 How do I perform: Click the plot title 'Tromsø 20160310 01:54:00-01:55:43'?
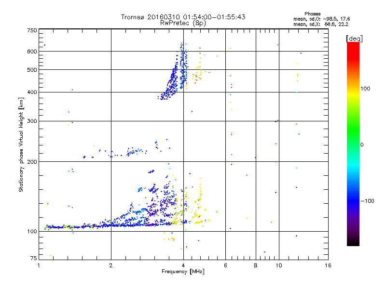click(183, 17)
